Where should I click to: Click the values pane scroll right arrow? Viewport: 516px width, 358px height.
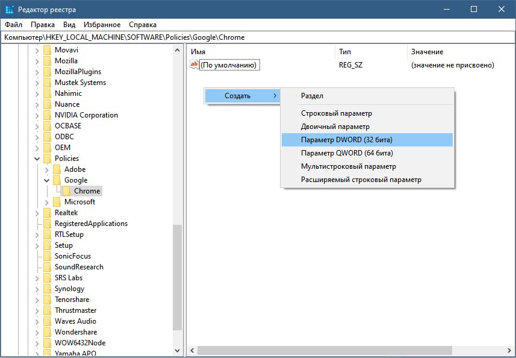tap(510, 350)
